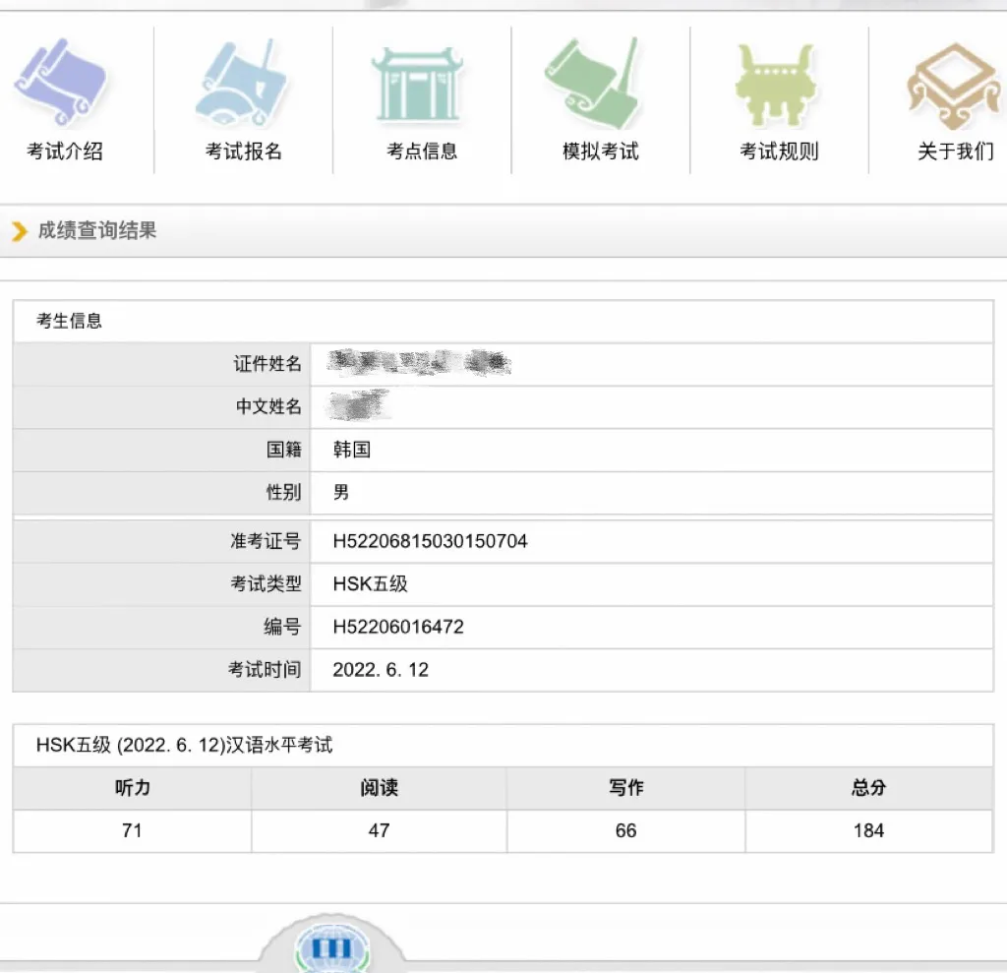
Task: Click the 考生信息 section title
Action: (x=70, y=321)
